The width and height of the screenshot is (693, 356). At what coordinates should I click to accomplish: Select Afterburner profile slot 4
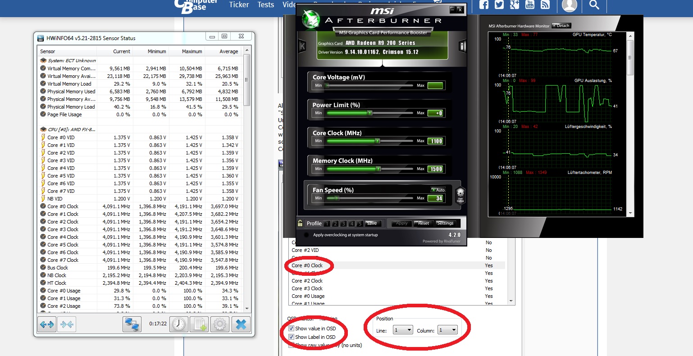point(351,224)
